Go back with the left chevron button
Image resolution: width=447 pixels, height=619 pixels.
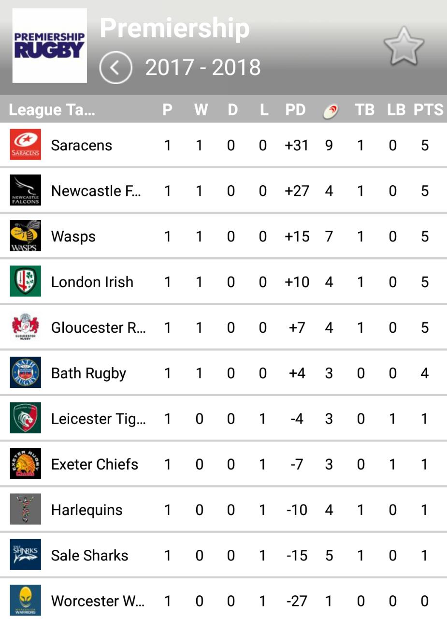point(115,68)
